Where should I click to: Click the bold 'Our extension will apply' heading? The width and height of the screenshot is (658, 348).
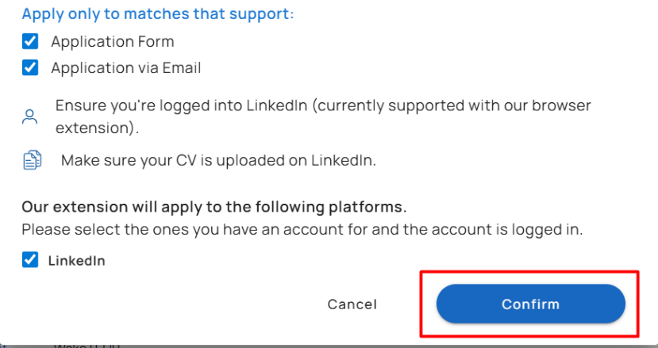pyautogui.click(x=213, y=207)
